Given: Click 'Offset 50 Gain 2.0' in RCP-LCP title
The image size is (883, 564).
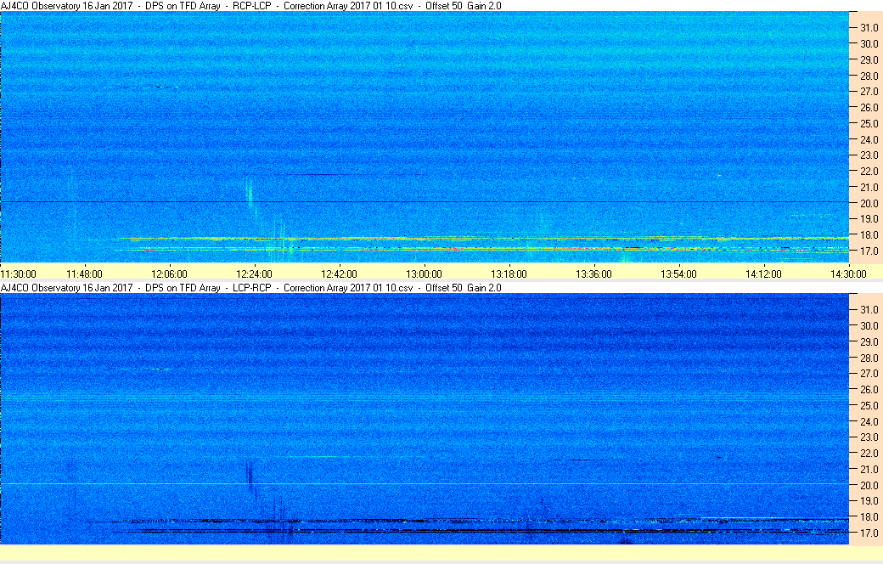Looking at the screenshot, I should (464, 6).
